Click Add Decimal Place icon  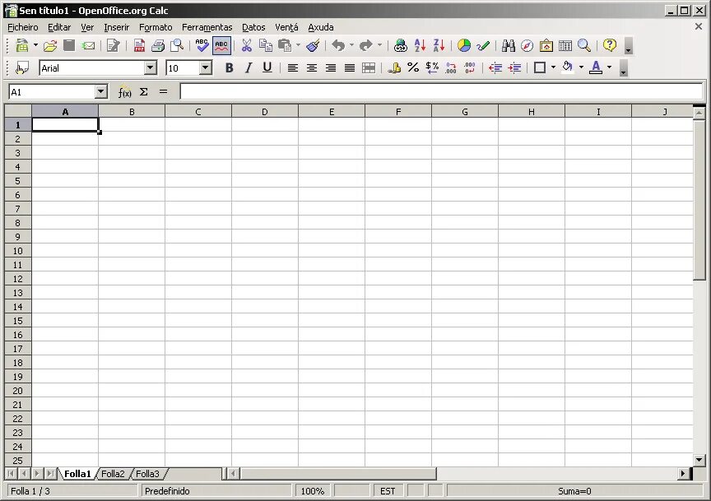pyautogui.click(x=451, y=68)
